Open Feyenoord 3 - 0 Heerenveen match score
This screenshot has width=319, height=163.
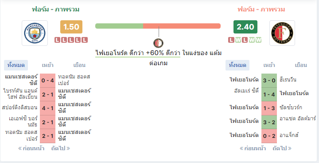269,81
